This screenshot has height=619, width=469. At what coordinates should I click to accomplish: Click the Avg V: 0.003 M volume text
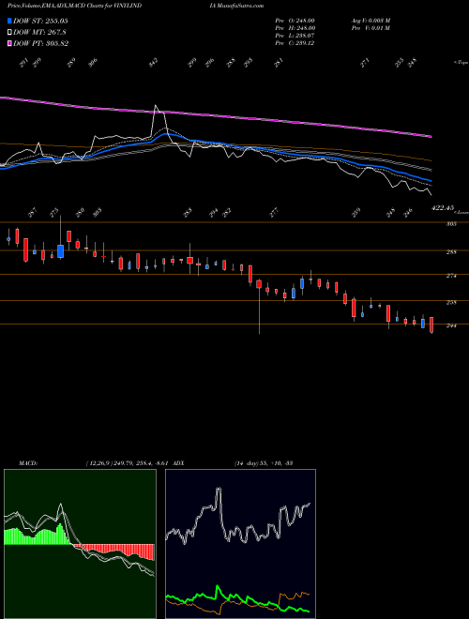tap(371, 21)
